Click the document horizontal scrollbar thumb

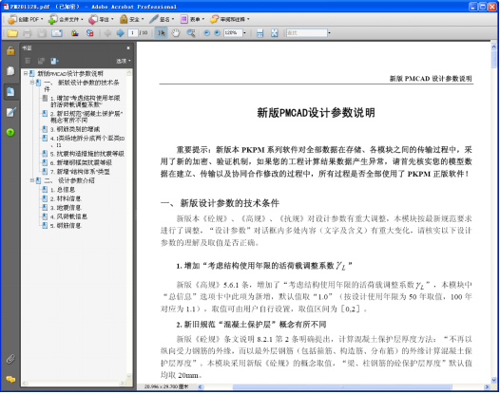[x=342, y=387]
